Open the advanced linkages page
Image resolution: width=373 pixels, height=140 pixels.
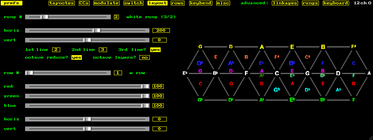pos(285,3)
